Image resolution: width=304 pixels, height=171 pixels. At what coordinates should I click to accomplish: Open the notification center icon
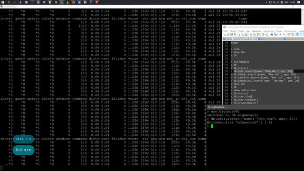pos(299,2)
